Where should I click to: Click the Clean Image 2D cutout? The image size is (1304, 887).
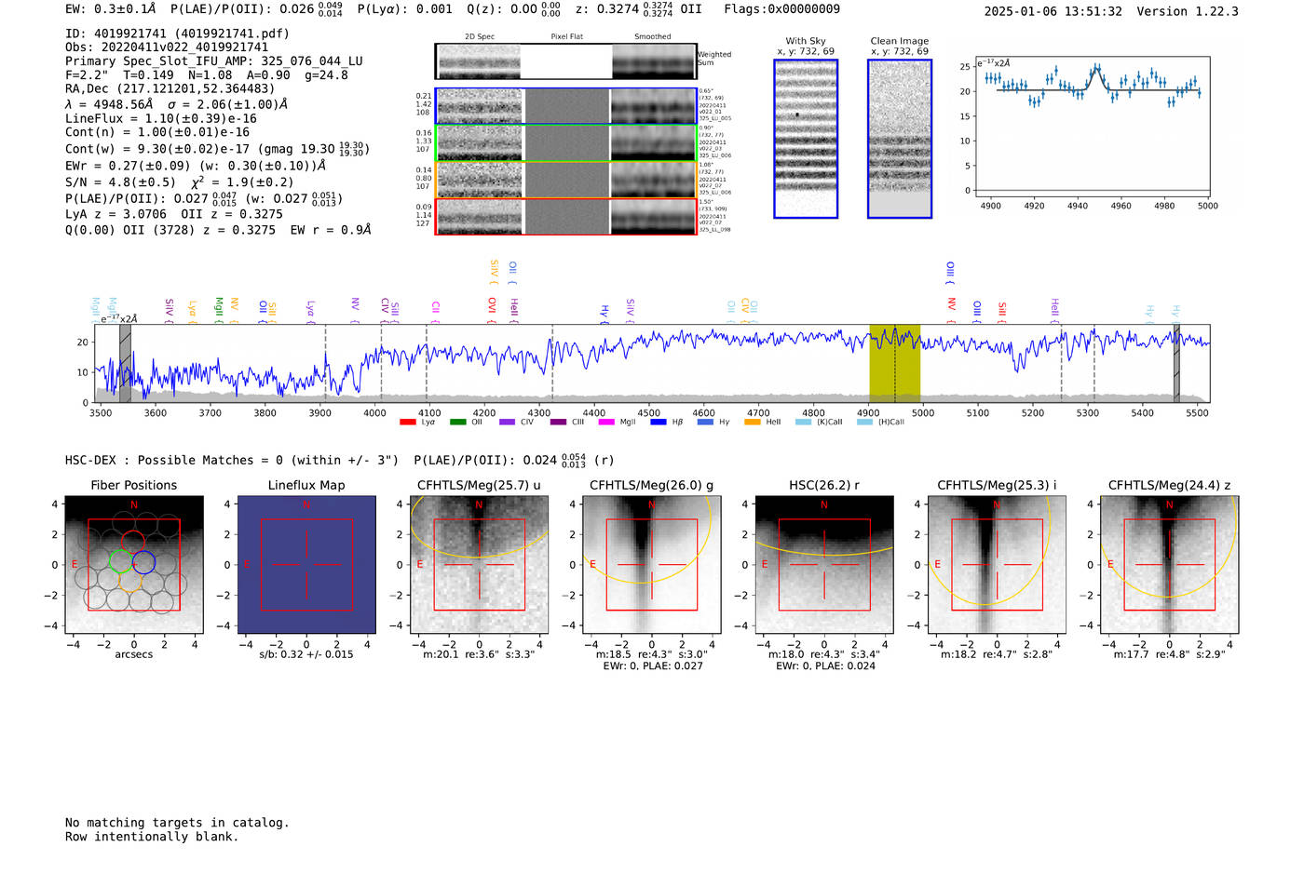(900, 139)
